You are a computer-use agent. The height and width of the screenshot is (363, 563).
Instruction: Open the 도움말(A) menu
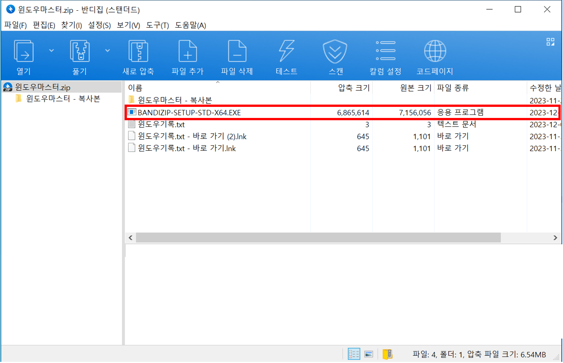pos(191,25)
